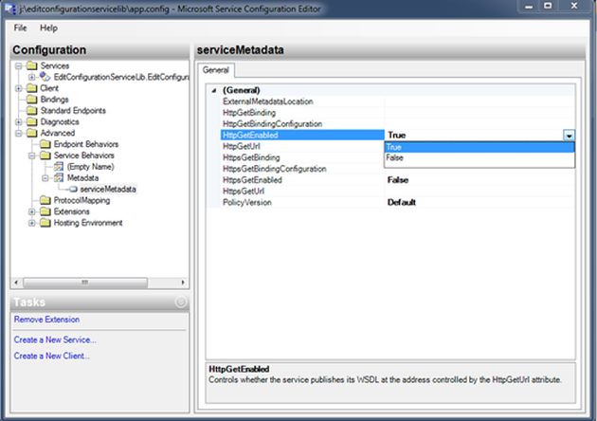Click the EditConfigurationServiceLib service icon
This screenshot has width=597, height=421.
(x=45, y=77)
